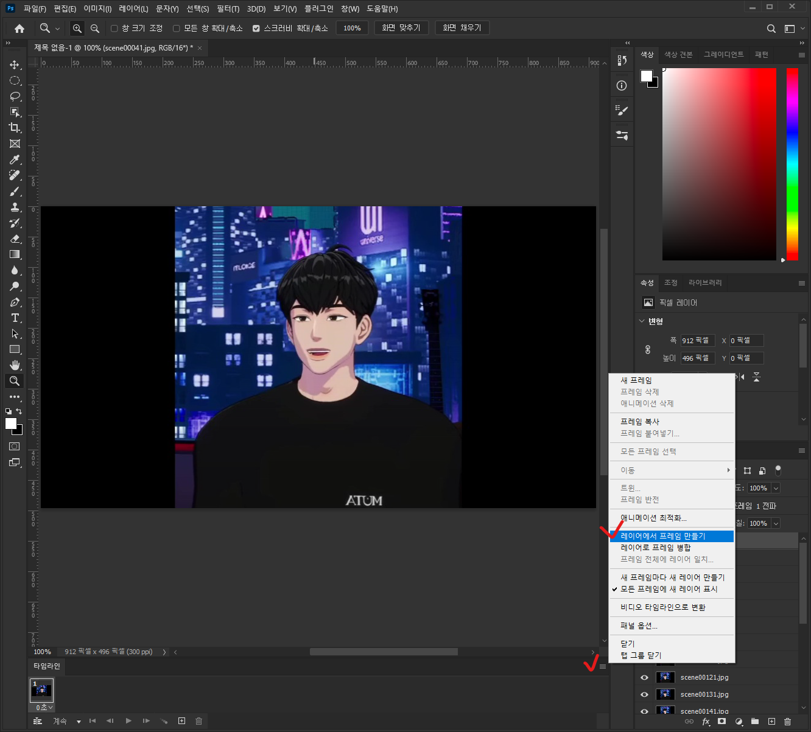
Task: Change screen mode icon in toolbar
Action: point(15,462)
